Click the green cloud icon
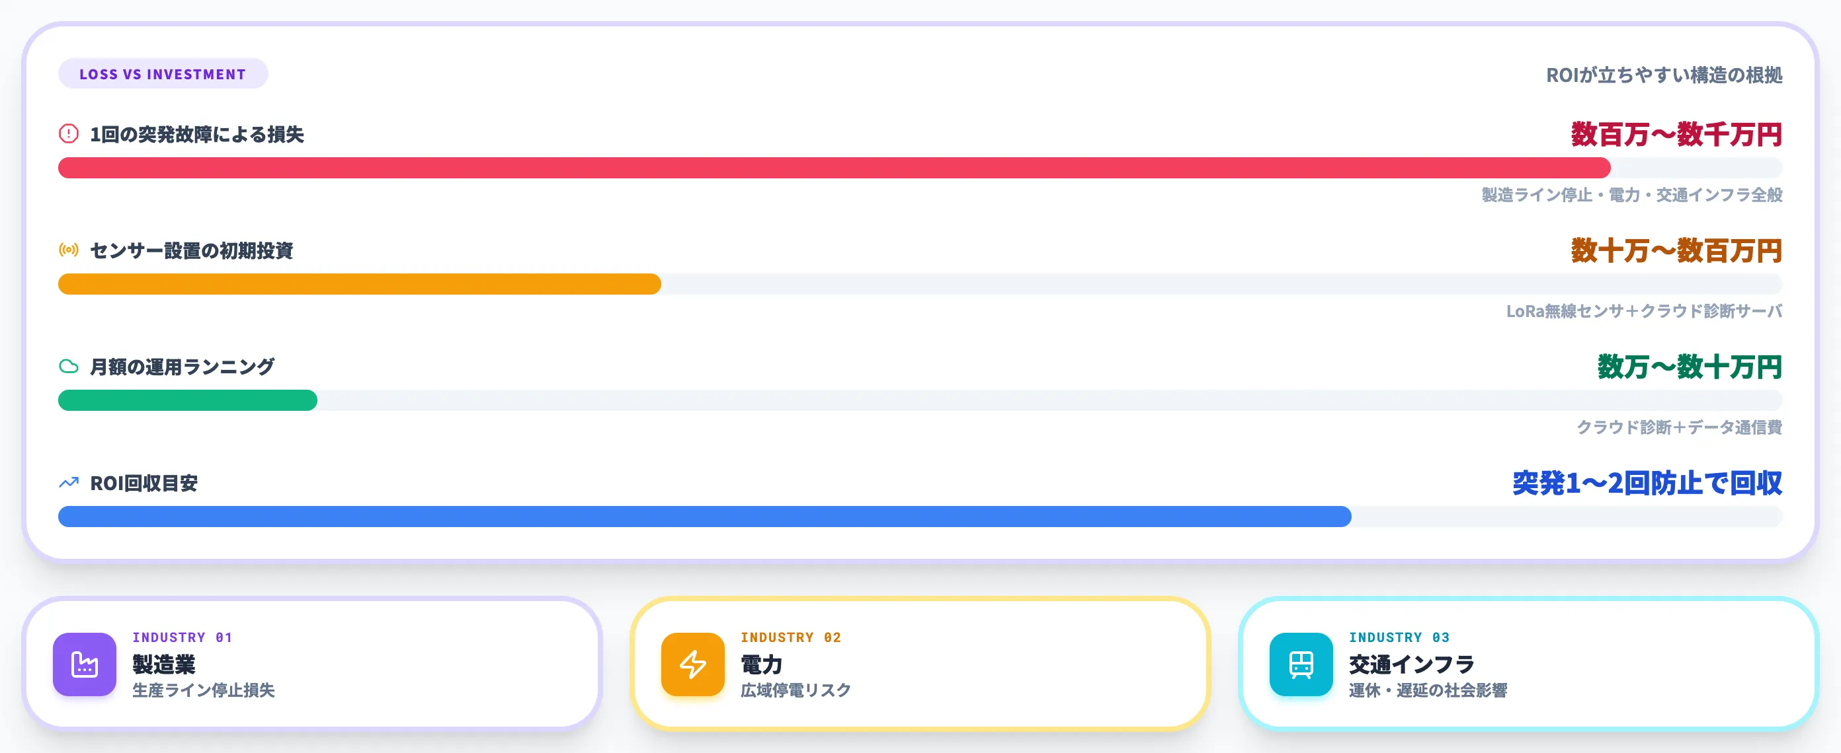The width and height of the screenshot is (1841, 753). 69,366
